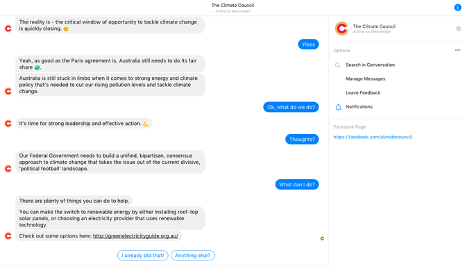Click the Yikes sent message bubble
Image resolution: width=465 pixels, height=266 pixels.
[308, 44]
